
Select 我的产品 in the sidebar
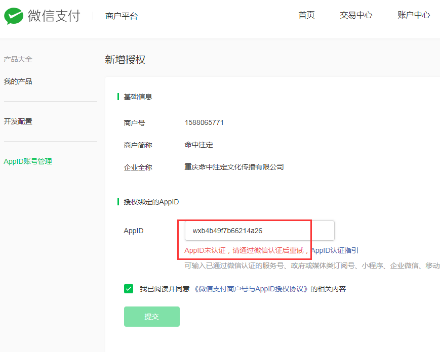point(18,81)
